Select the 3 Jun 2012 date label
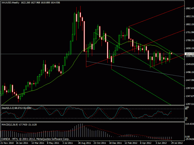194x145 pixels. (x=161, y=143)
